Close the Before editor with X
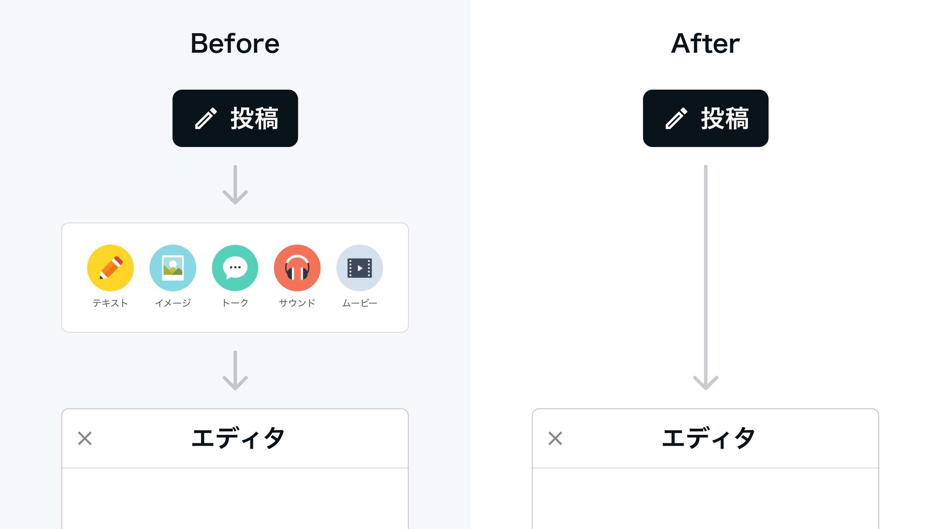The width and height of the screenshot is (941, 529). [85, 438]
